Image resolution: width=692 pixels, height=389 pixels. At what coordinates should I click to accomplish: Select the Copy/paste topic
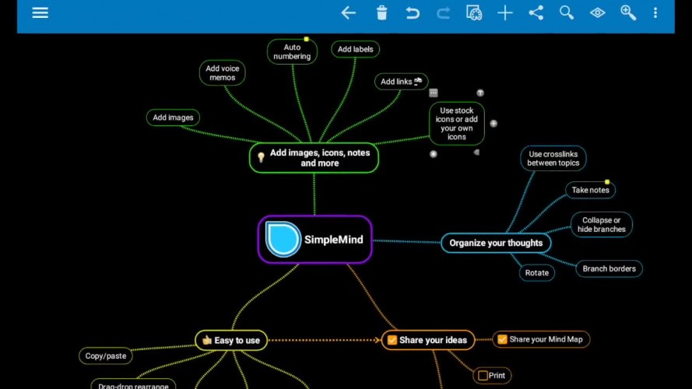106,356
